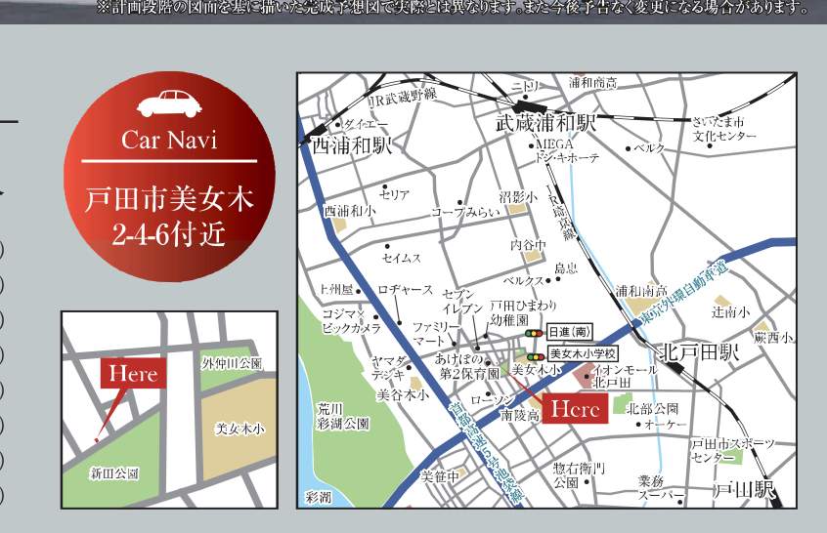Click the 荒川彩湖公園 label on the map
This screenshot has width=827, height=533.
point(342,416)
